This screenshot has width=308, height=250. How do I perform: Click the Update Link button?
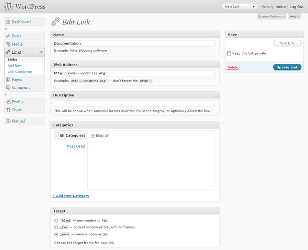coord(287,67)
